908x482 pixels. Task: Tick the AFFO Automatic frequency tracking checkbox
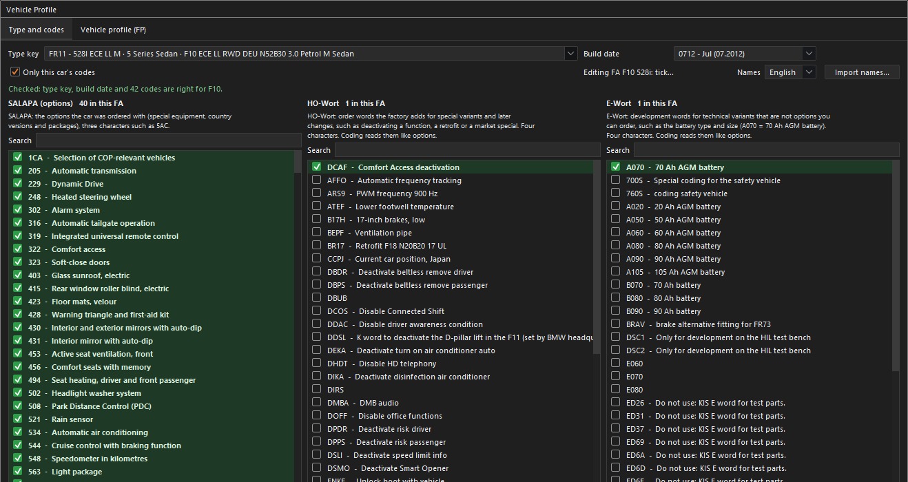pos(317,180)
